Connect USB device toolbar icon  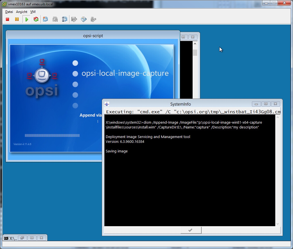93,19
